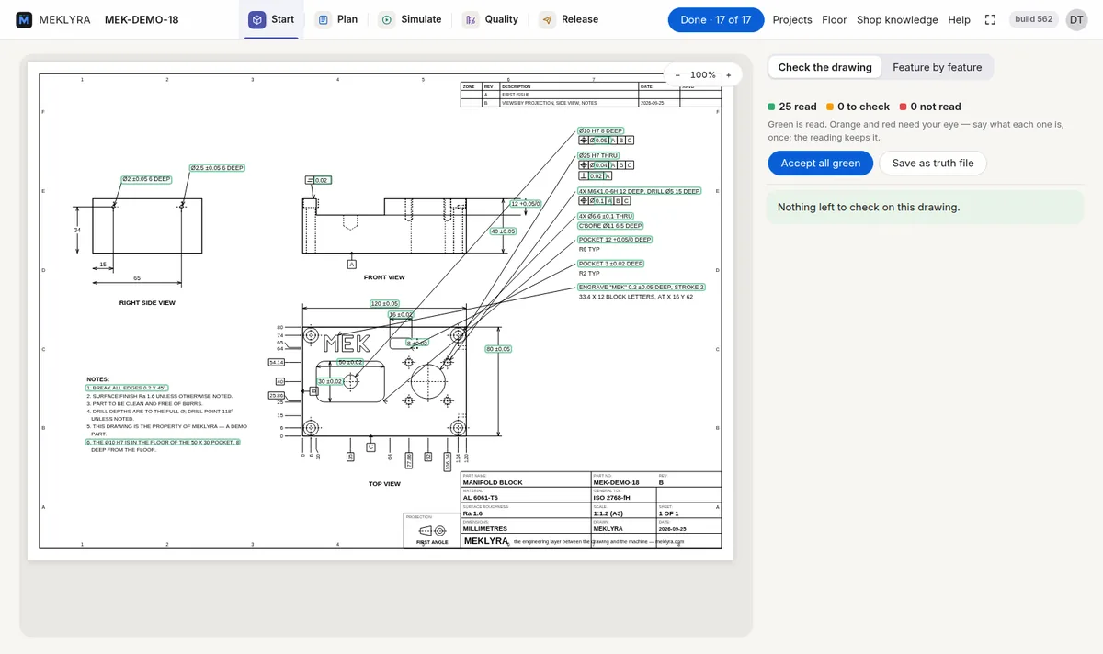1103x654 pixels.
Task: Open the Quality step icon
Action: [471, 19]
